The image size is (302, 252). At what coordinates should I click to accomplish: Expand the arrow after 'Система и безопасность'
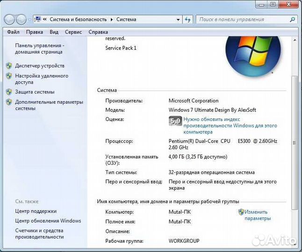tap(112, 20)
